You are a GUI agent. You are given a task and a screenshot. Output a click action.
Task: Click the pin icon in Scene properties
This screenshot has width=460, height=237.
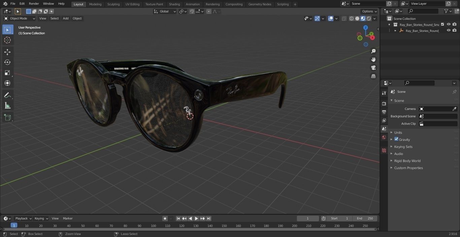tap(454, 92)
